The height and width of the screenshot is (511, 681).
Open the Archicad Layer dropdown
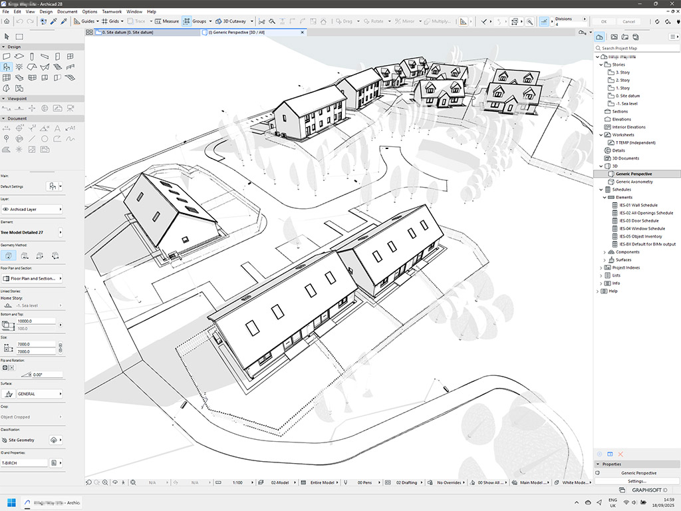coord(33,209)
